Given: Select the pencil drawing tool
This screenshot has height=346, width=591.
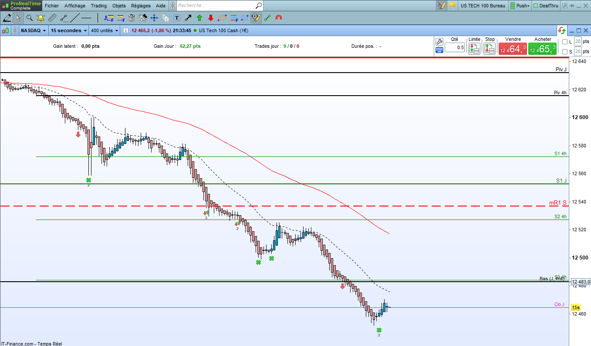Looking at the screenshot, I should [x=7, y=18].
